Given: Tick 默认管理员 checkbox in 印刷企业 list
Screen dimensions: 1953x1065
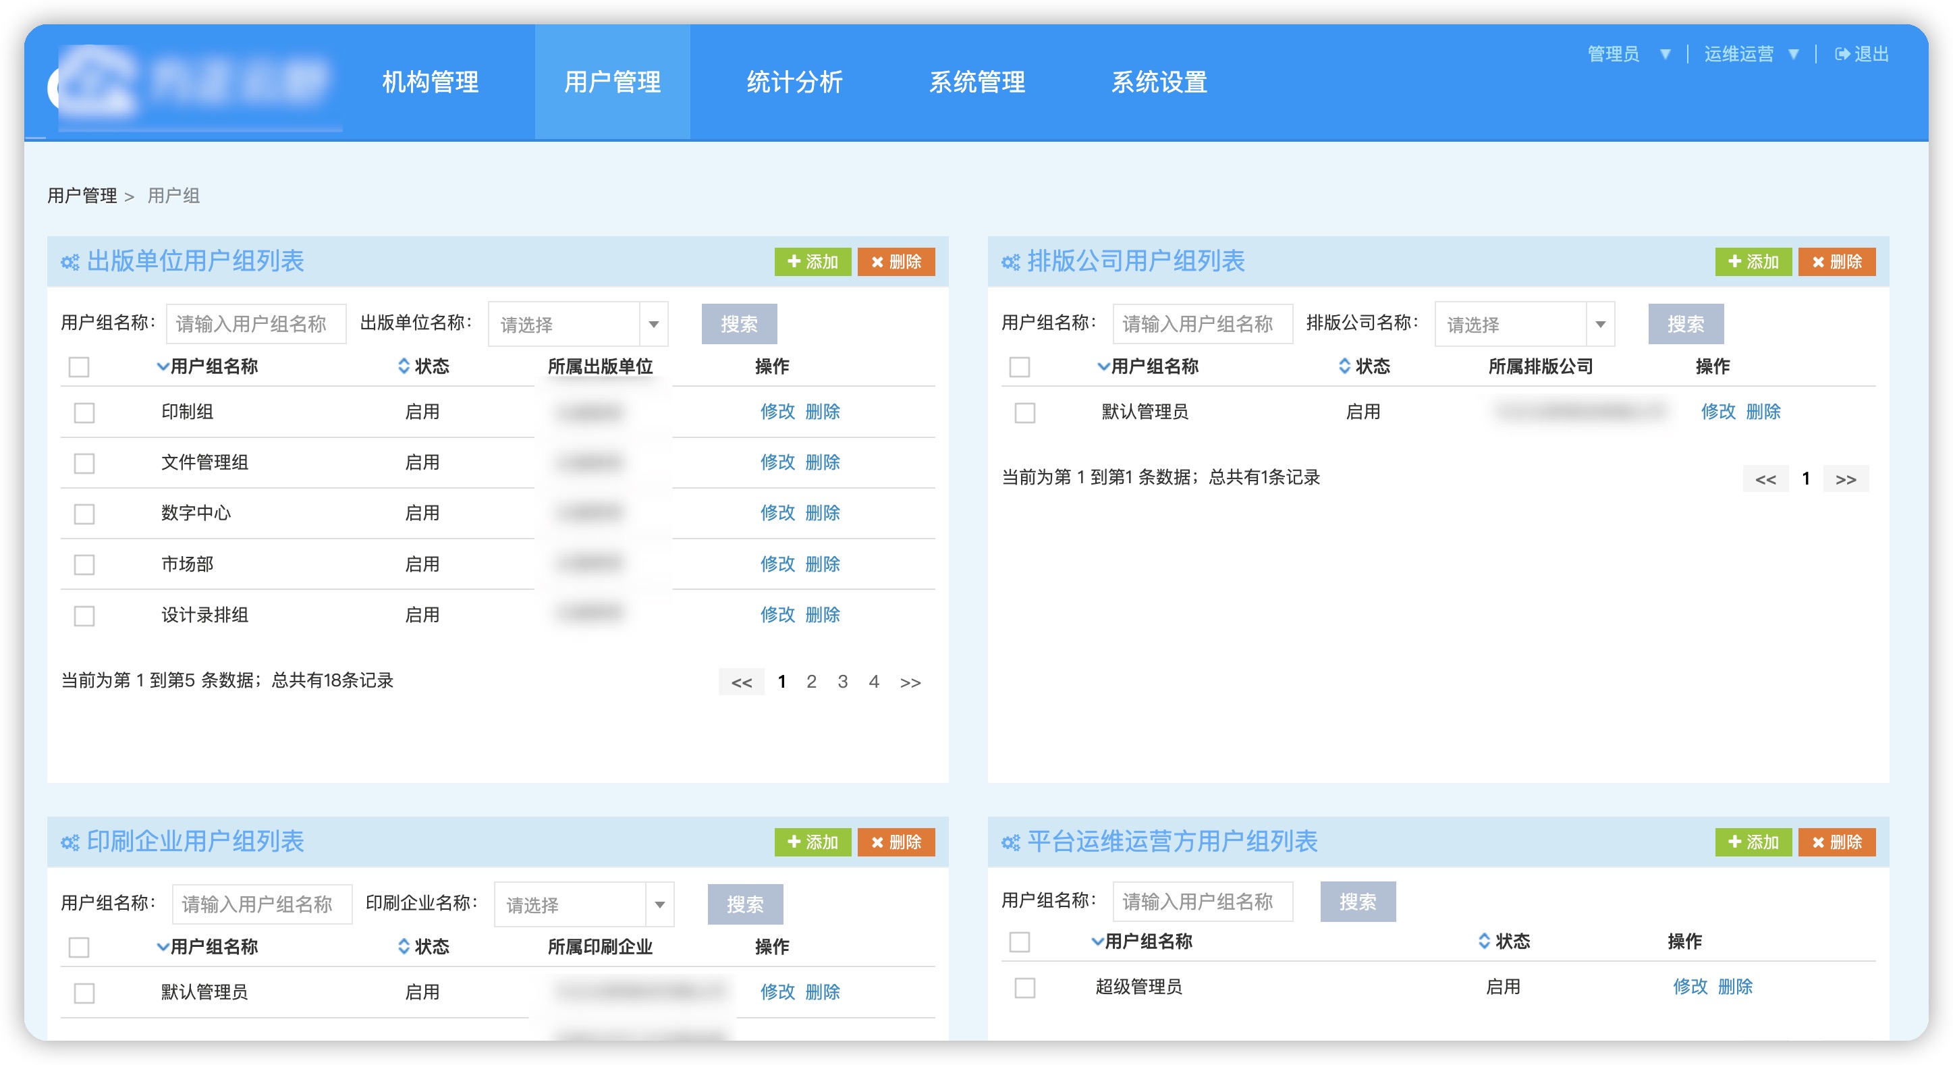Looking at the screenshot, I should [84, 993].
